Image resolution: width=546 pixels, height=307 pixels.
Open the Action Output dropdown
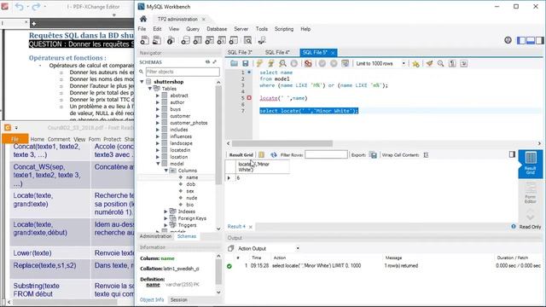tap(298, 248)
